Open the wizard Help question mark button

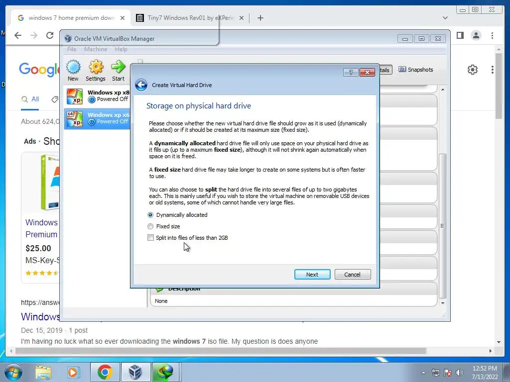351,72
